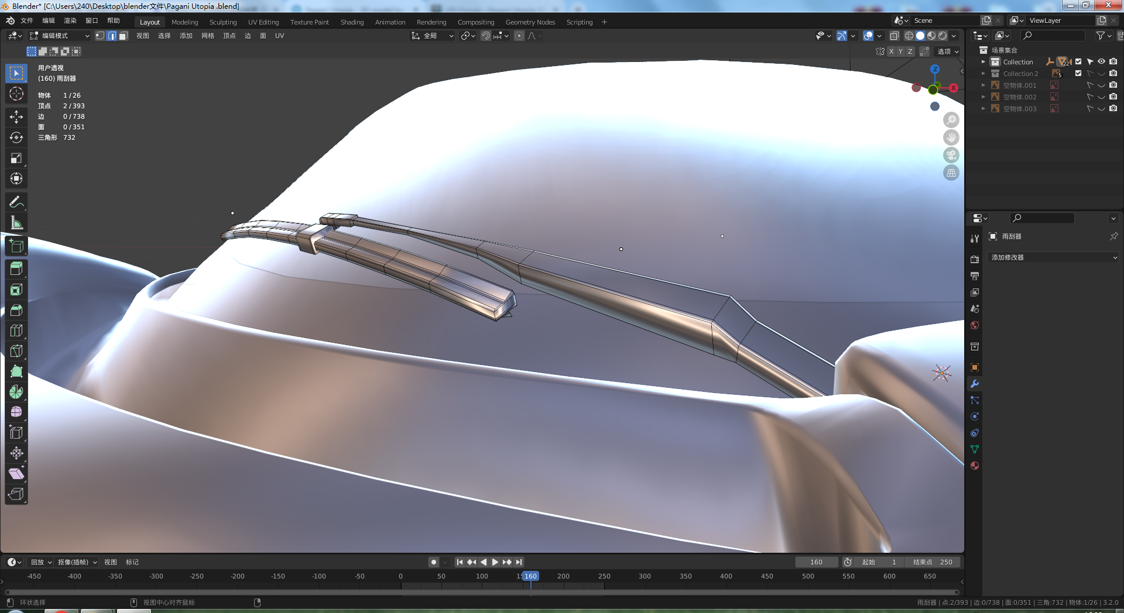
Task: Activate the Extrude Region tool
Action: (x=16, y=269)
